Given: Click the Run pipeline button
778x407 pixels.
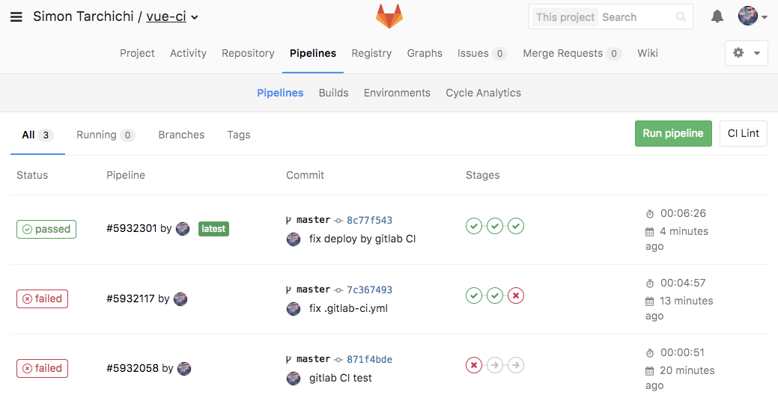Looking at the screenshot, I should [x=672, y=133].
